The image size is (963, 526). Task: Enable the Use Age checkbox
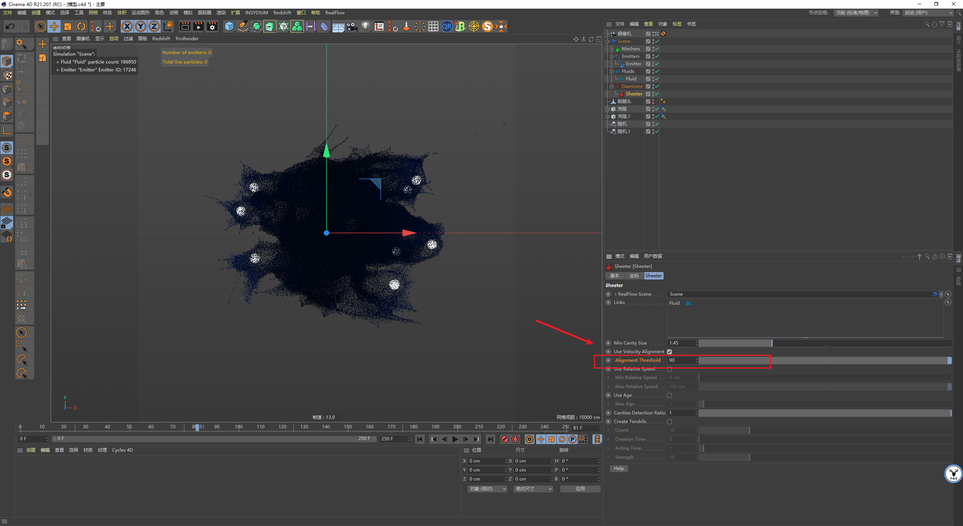point(669,395)
